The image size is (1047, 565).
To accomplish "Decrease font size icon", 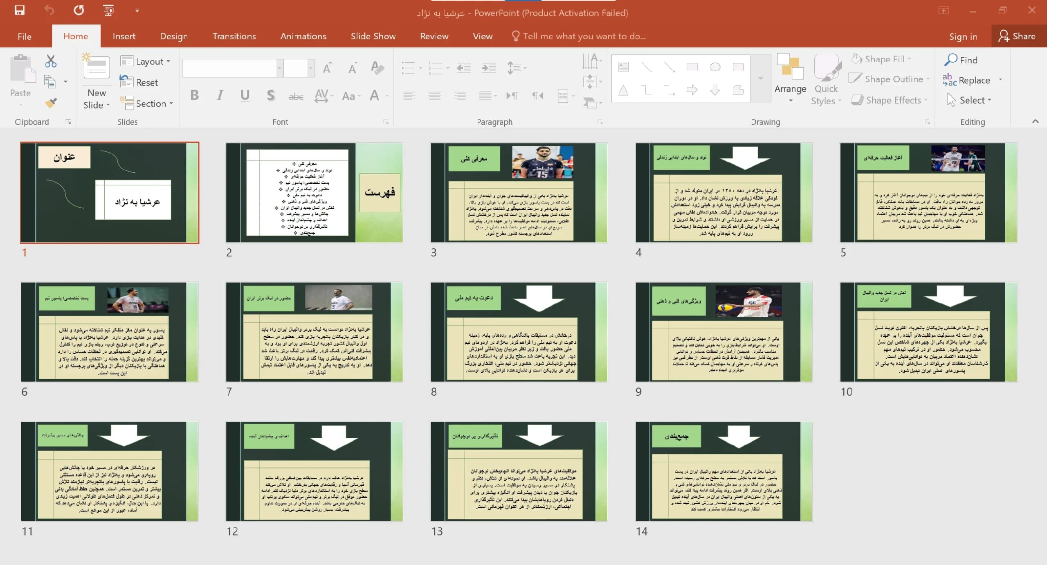I will [352, 68].
